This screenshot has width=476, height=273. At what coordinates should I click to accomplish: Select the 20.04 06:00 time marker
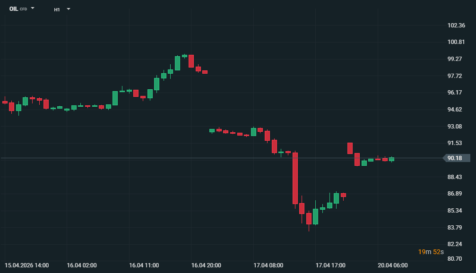pyautogui.click(x=392, y=265)
